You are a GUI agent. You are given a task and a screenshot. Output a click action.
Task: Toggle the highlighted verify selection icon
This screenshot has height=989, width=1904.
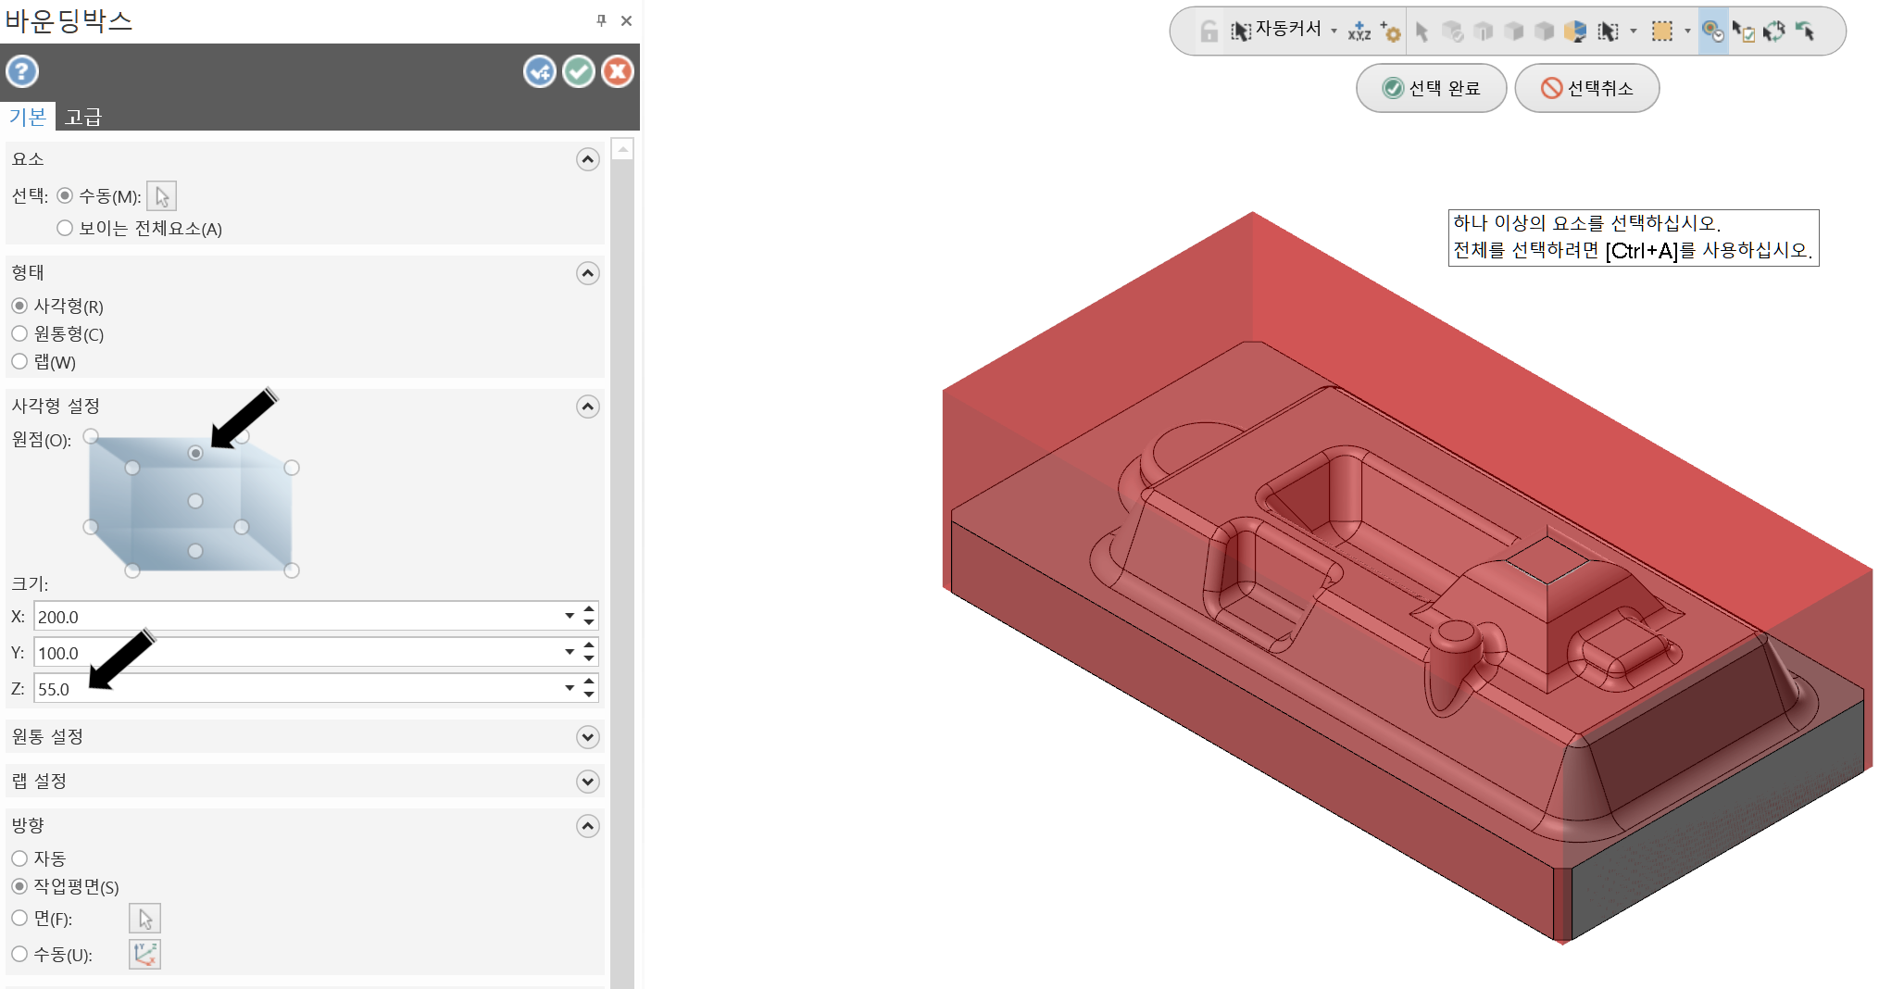coord(1713,31)
